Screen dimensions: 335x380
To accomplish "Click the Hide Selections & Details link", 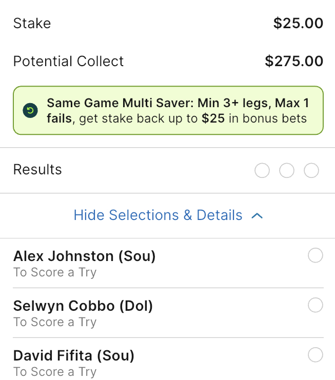I will pos(158,215).
